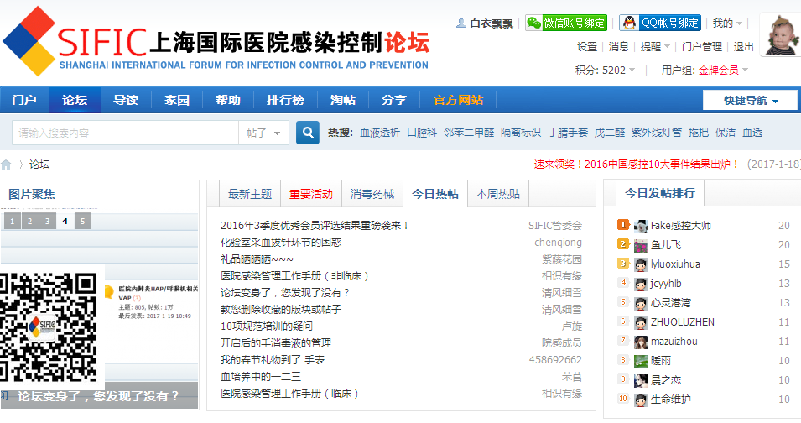This screenshot has height=423, width=801.
Task: Click the 退出 logout link
Action: point(744,47)
